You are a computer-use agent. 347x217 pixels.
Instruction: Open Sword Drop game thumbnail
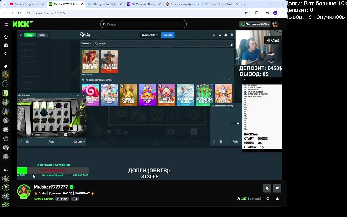point(204,95)
